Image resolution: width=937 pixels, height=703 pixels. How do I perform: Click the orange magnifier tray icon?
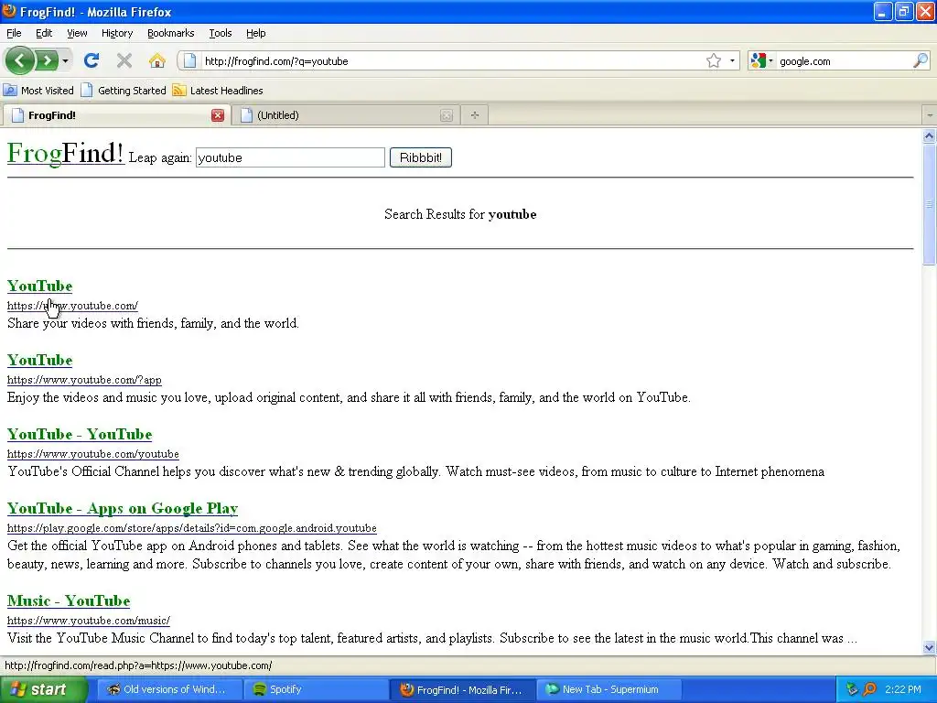click(869, 689)
